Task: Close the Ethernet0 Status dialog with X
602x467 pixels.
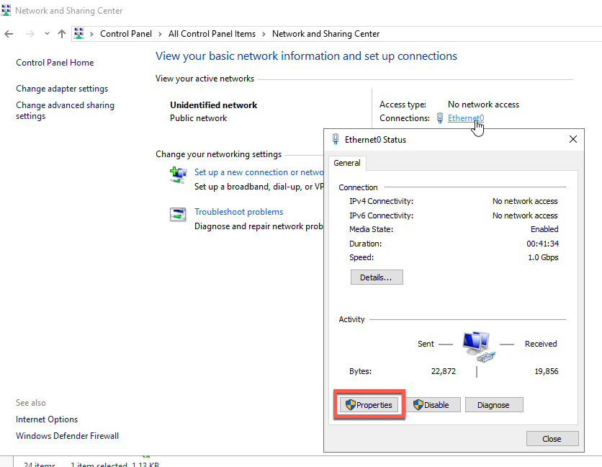Action: click(x=572, y=139)
